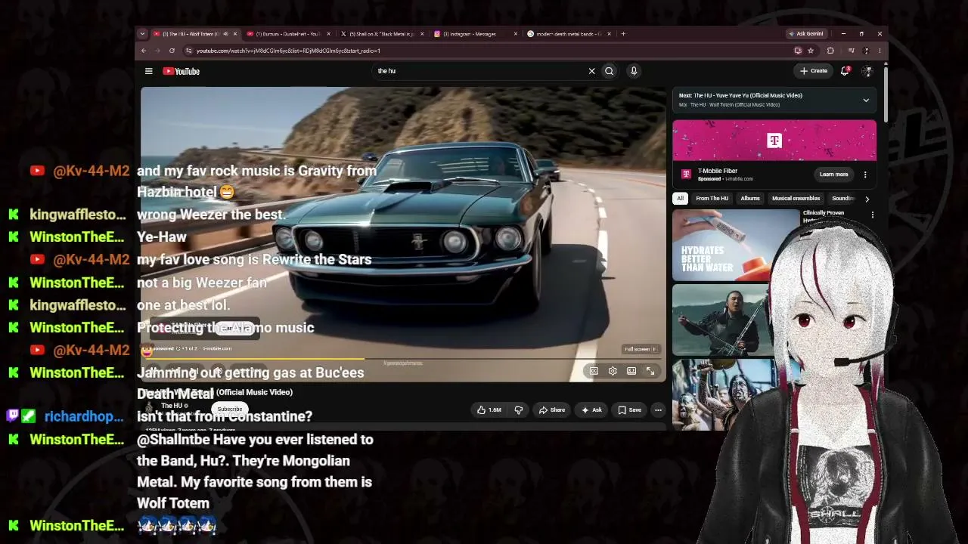This screenshot has height=544, width=968.
Task: Open options for Clinically Proven video
Action: (872, 215)
